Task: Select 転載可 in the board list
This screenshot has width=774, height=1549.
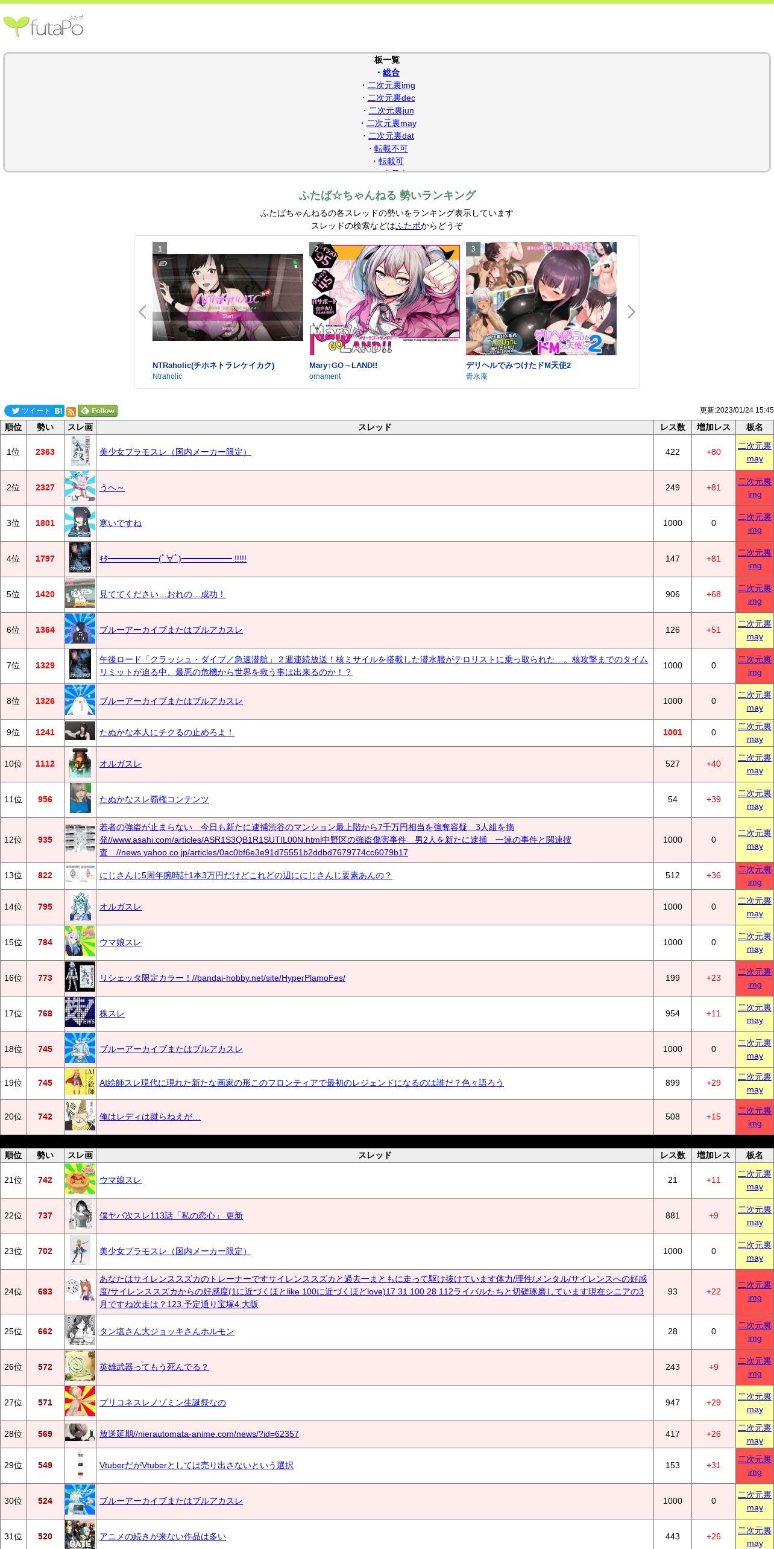Action: point(391,161)
